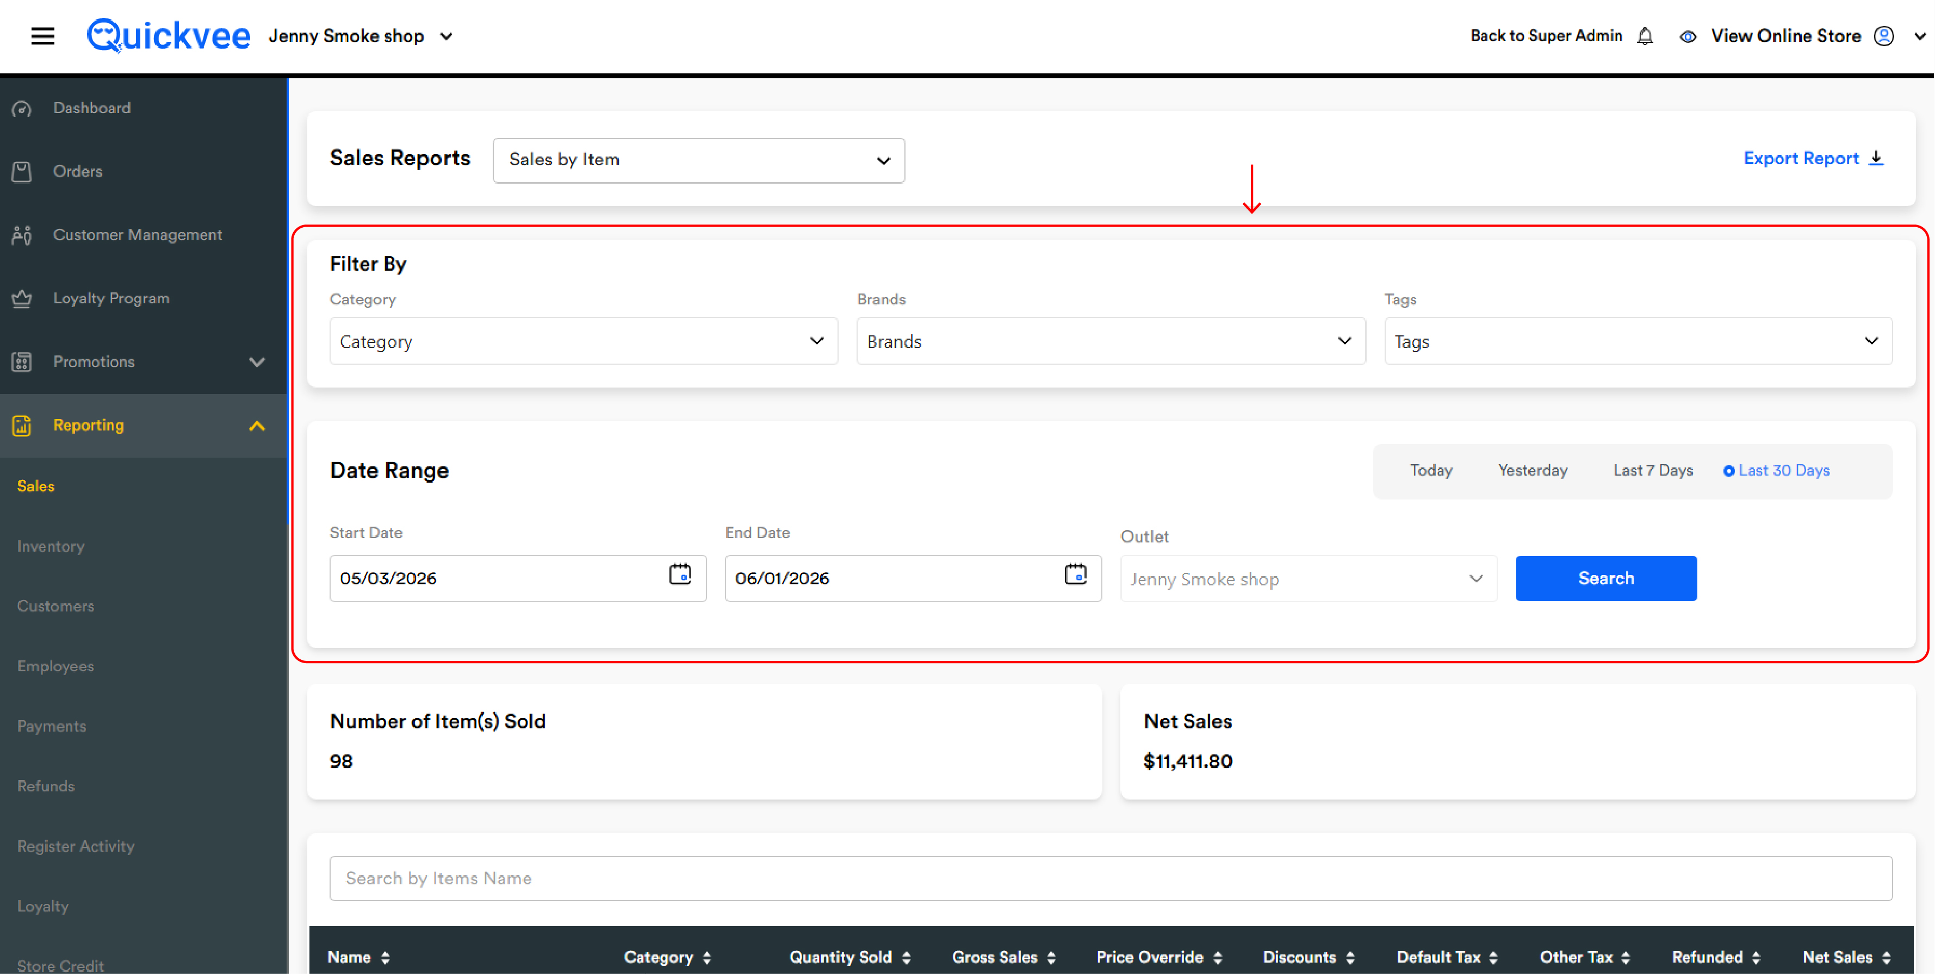Open Inventory under Reporting

pos(51,546)
